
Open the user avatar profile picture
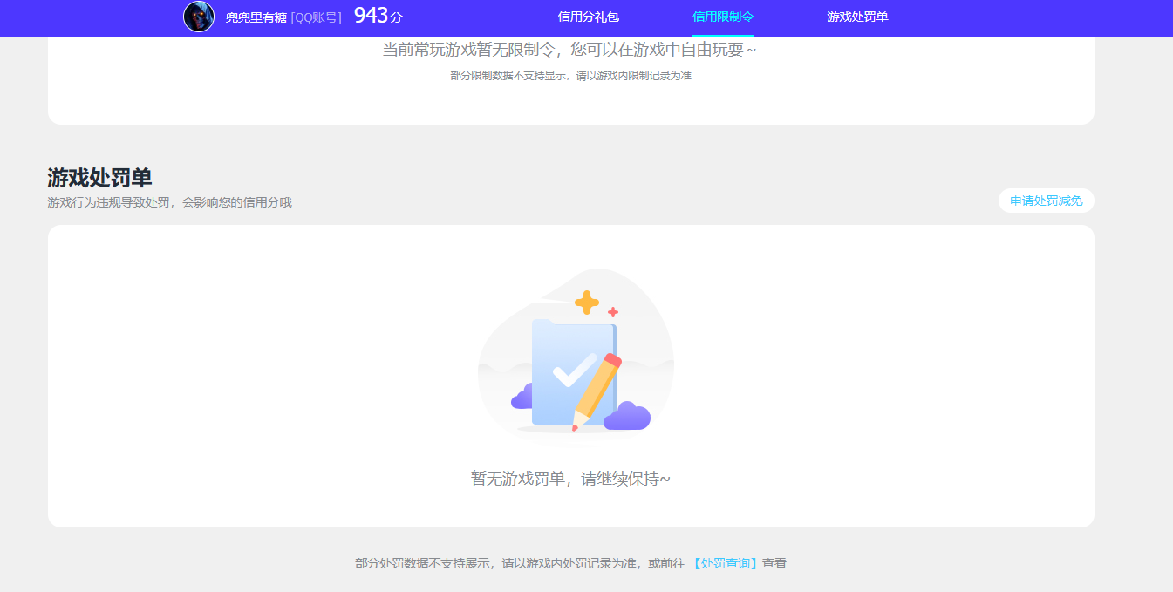point(199,17)
